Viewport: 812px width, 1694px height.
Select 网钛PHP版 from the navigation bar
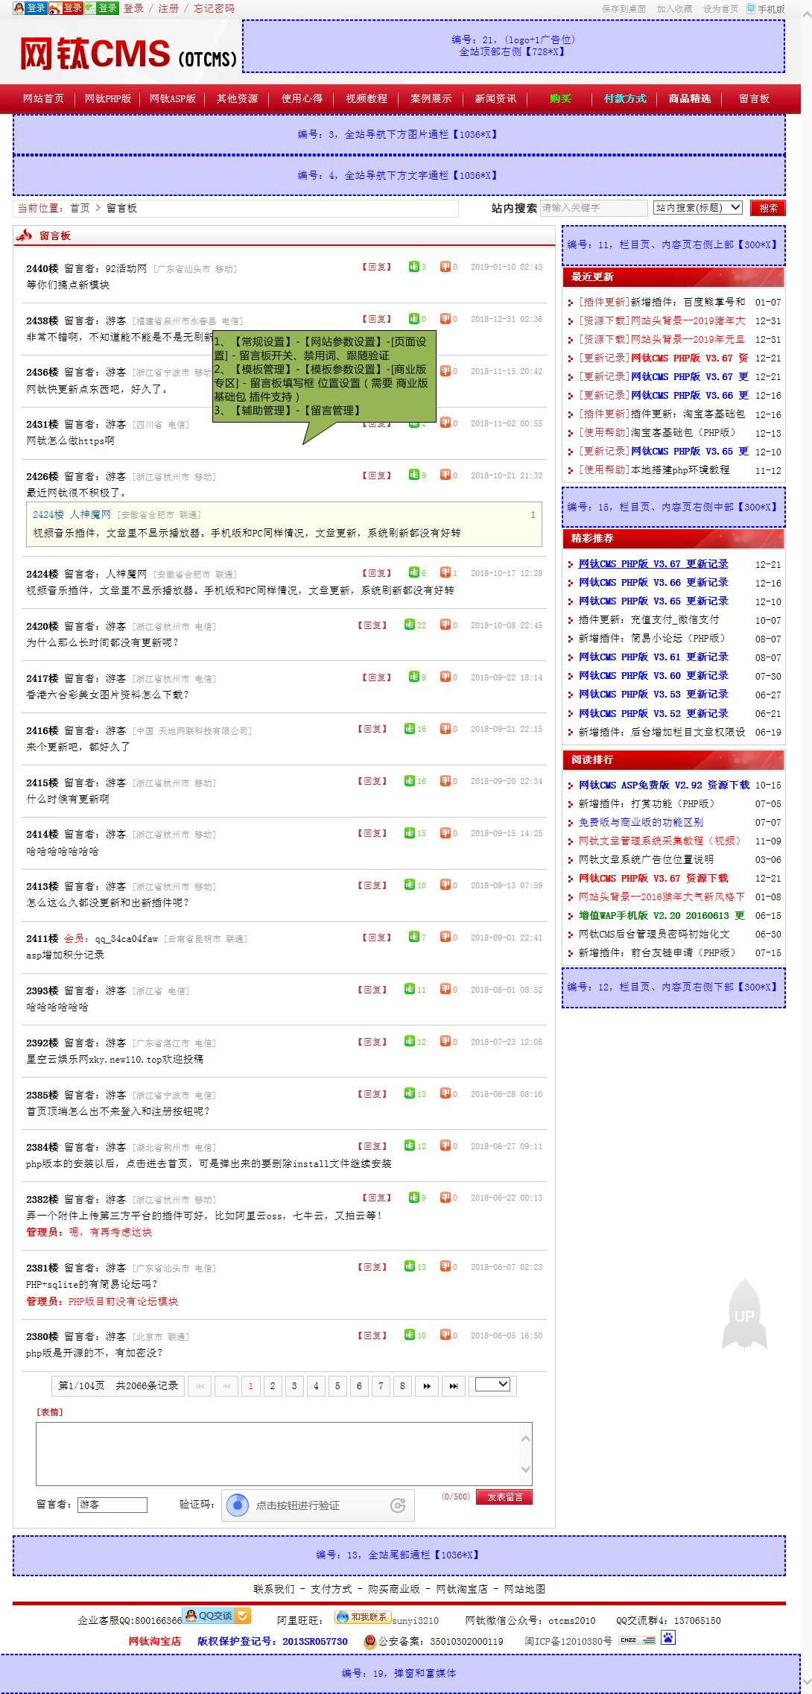click(x=108, y=98)
